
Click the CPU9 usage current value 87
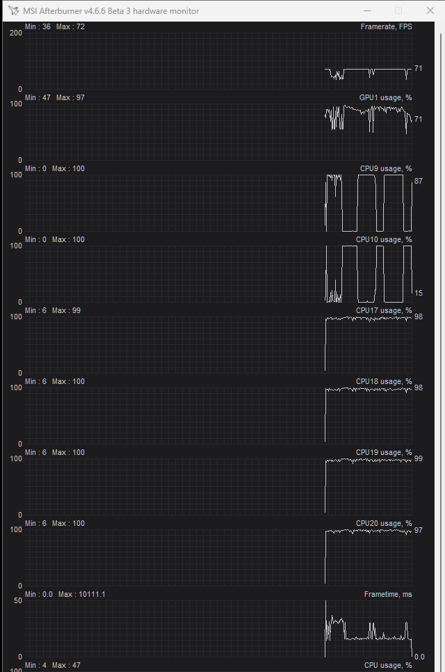[419, 181]
